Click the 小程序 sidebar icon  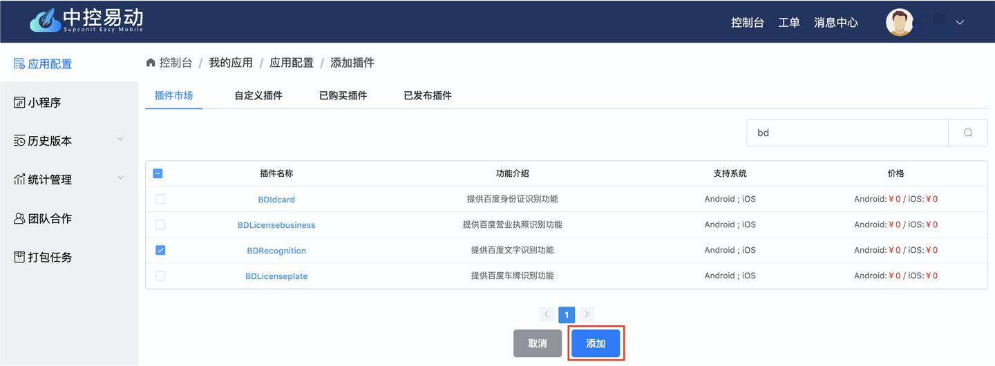[19, 102]
